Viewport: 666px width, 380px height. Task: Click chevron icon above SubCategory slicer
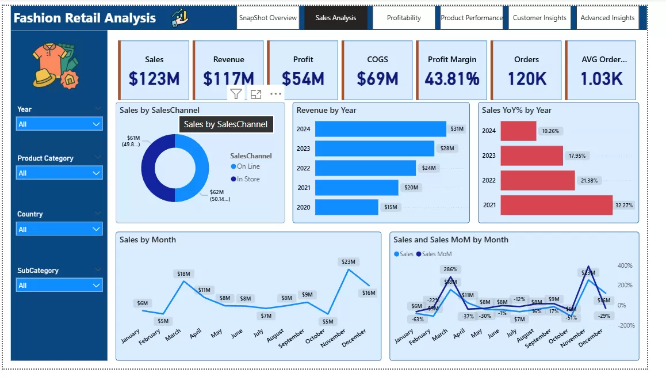pyautogui.click(x=97, y=269)
